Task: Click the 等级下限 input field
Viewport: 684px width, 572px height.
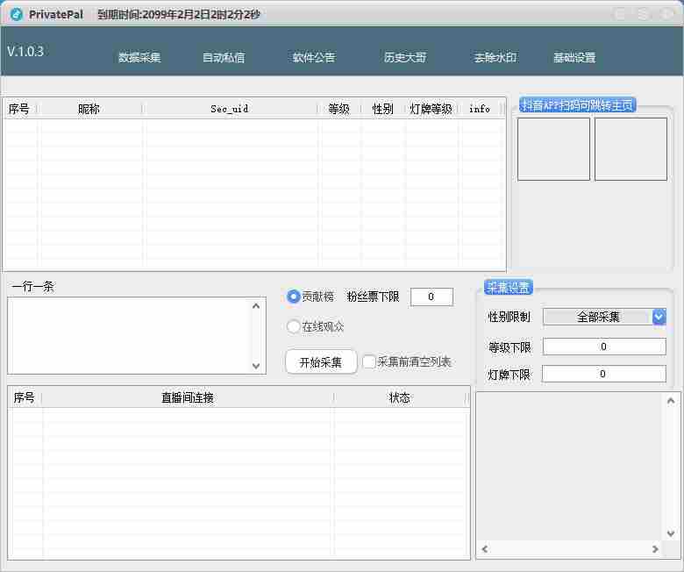Action: coord(604,347)
